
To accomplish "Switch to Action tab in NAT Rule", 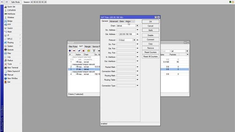I will 128,21.
